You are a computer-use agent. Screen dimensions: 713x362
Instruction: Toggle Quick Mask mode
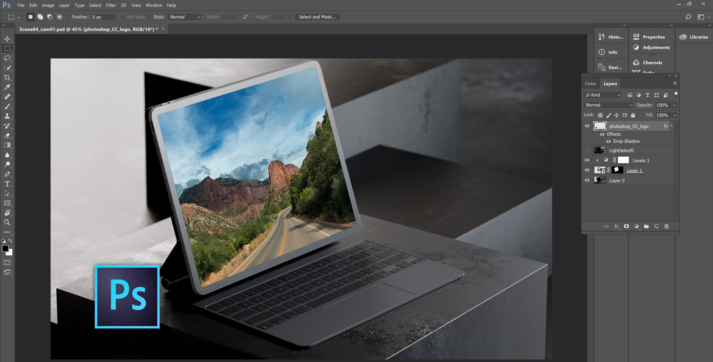pyautogui.click(x=7, y=262)
